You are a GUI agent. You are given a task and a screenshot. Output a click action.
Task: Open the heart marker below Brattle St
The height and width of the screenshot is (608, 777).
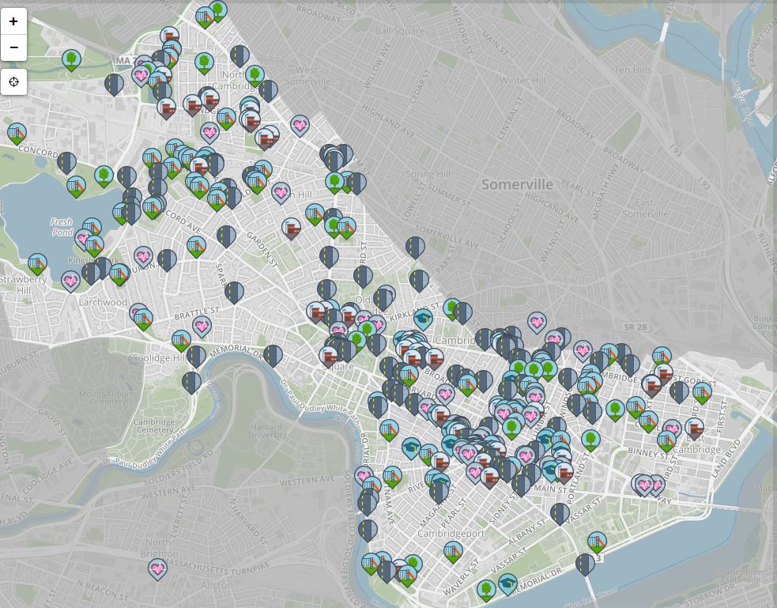click(x=202, y=326)
